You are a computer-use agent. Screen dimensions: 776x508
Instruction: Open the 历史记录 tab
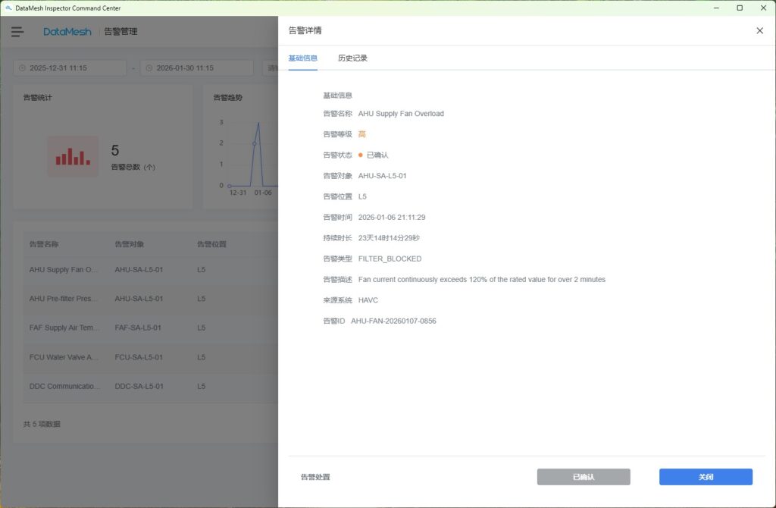(352, 58)
